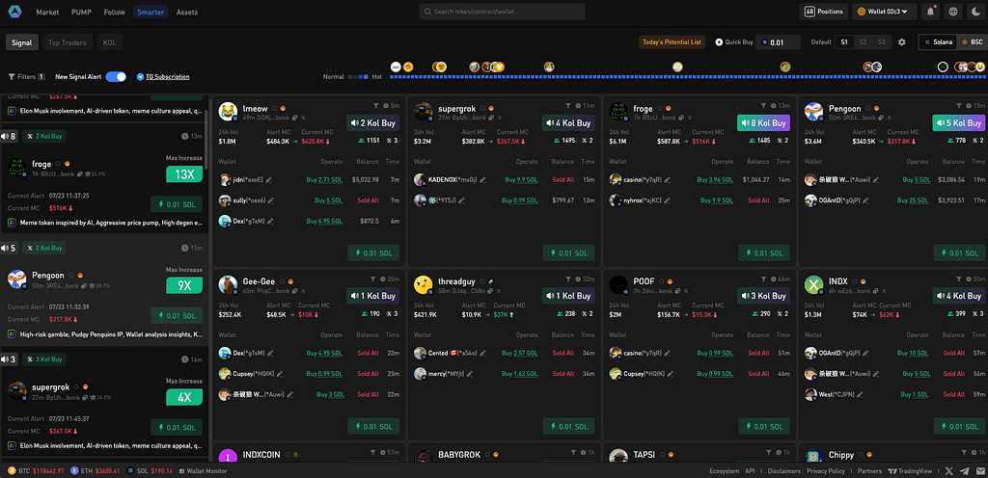Switch to the KOL tab
The width and height of the screenshot is (988, 478).
tap(110, 42)
